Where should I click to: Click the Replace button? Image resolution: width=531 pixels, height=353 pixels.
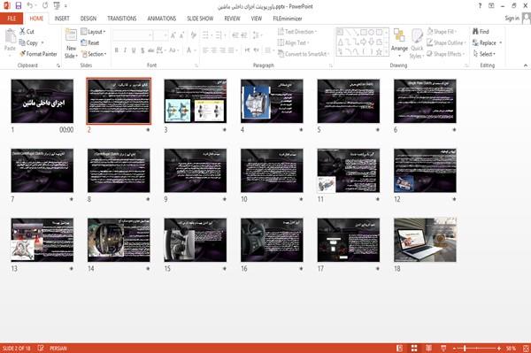coord(487,43)
